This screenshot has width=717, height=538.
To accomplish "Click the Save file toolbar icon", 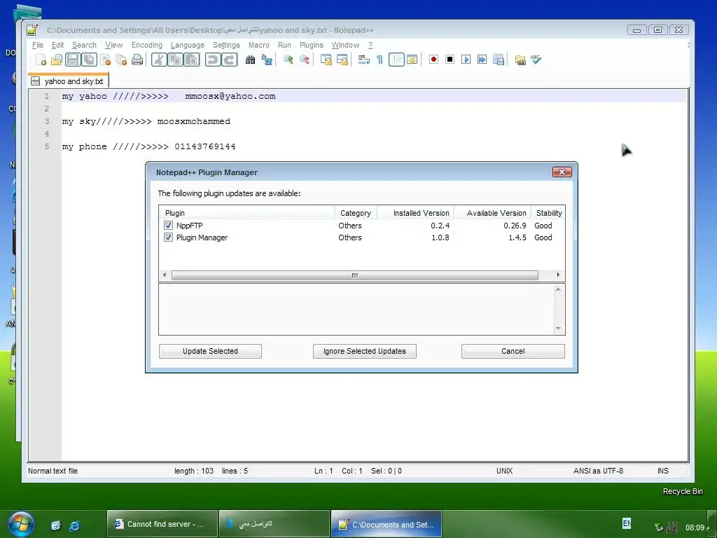I will (73, 60).
